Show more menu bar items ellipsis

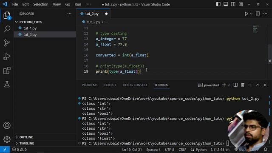[89, 4]
